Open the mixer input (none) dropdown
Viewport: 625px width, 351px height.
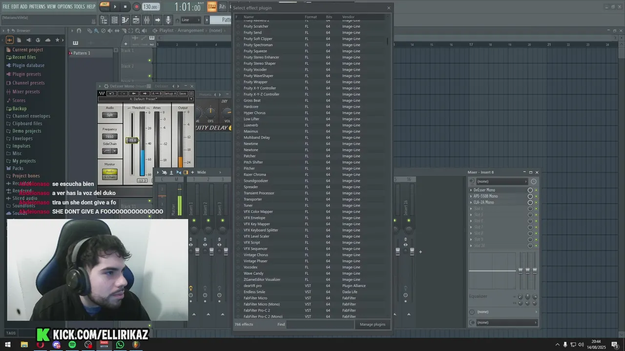click(x=502, y=181)
